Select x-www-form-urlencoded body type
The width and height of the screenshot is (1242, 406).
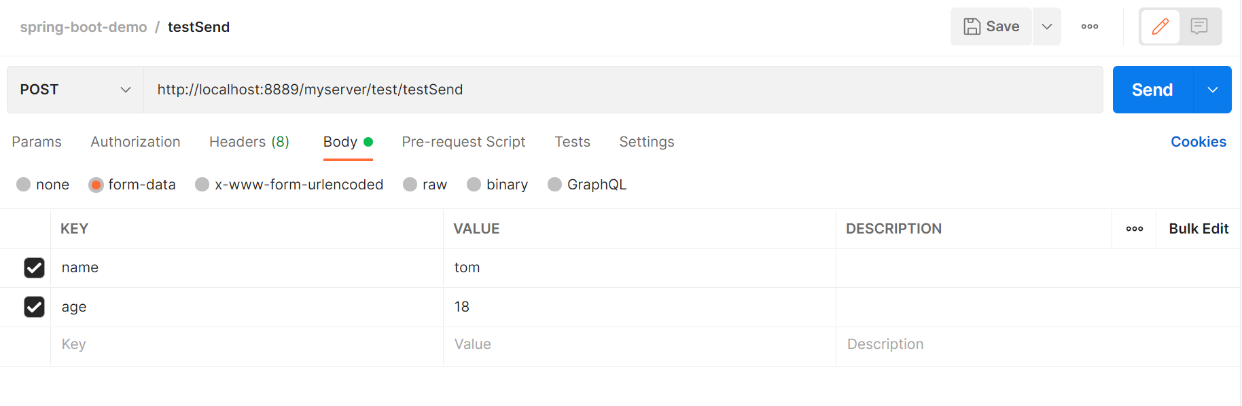click(202, 185)
